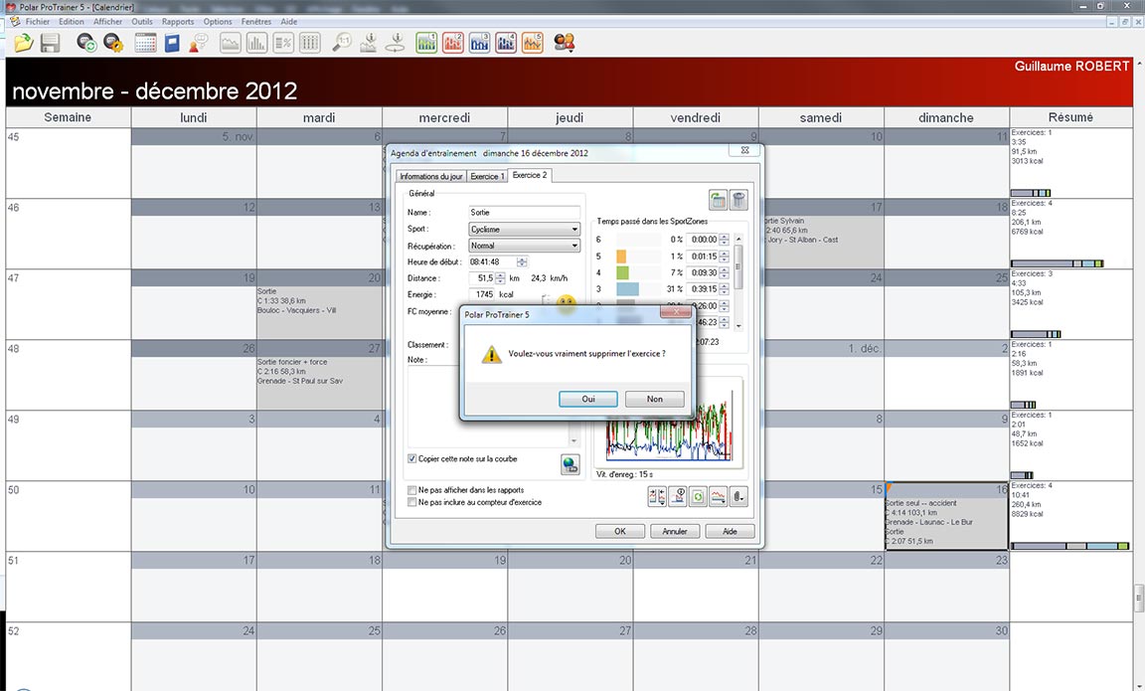The image size is (1145, 691).
Task: Click the exercise curve icon with info symbol
Action: (x=678, y=497)
